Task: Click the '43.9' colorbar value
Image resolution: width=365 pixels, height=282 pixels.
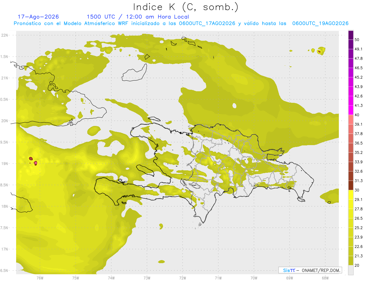Action: [359, 87]
